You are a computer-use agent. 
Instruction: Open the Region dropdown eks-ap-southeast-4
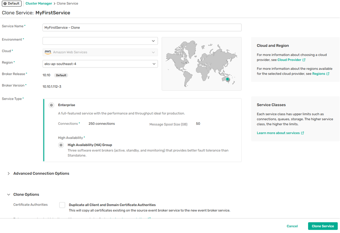tap(100, 64)
